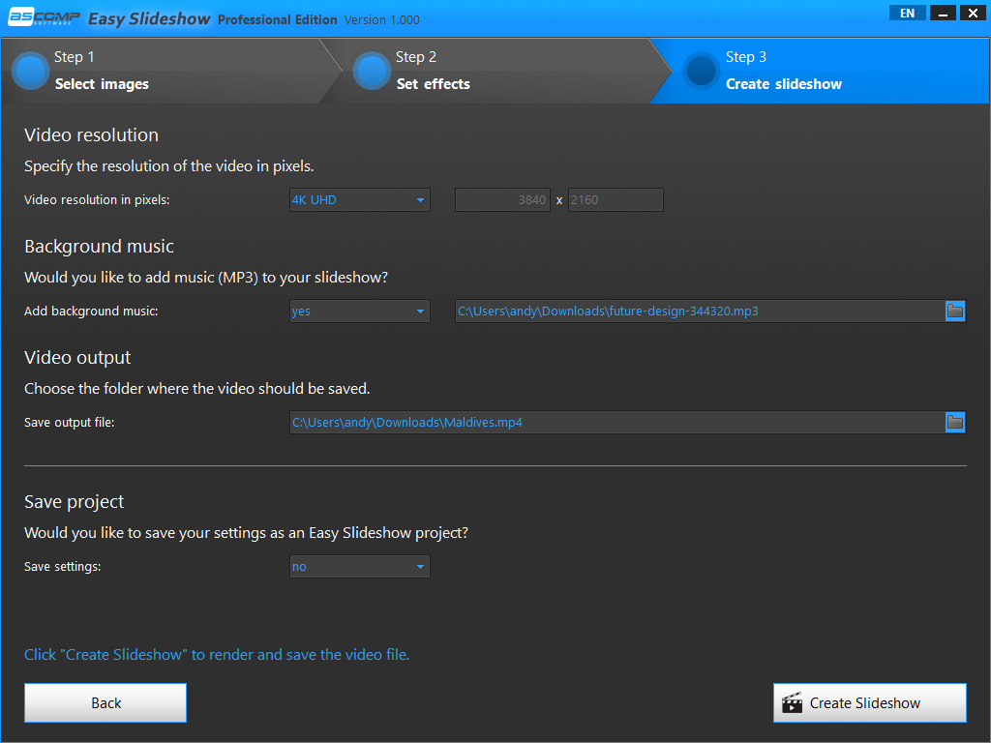Viewport: 991px width, 743px height.
Task: Open the Add background music yes dropdown
Action: click(360, 311)
